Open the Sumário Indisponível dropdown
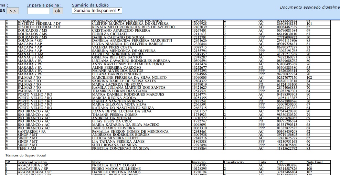The width and height of the screenshot is (340, 175). tap(97, 11)
